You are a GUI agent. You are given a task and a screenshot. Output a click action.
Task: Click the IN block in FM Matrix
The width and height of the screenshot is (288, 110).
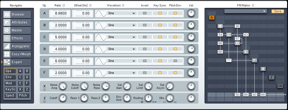pos(280,86)
